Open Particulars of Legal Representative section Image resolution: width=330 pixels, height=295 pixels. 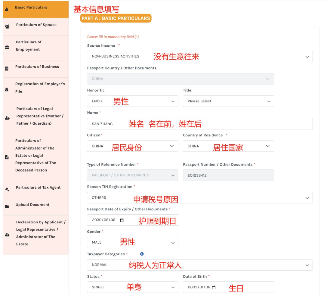36,118
